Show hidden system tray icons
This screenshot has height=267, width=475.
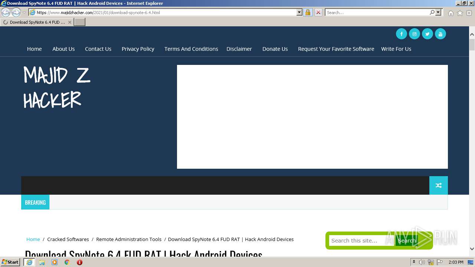(414, 262)
